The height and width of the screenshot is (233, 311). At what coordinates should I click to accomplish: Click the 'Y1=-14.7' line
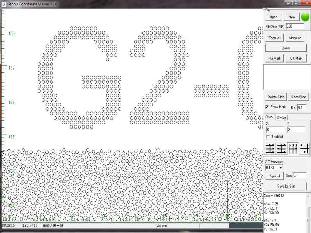tap(270, 221)
